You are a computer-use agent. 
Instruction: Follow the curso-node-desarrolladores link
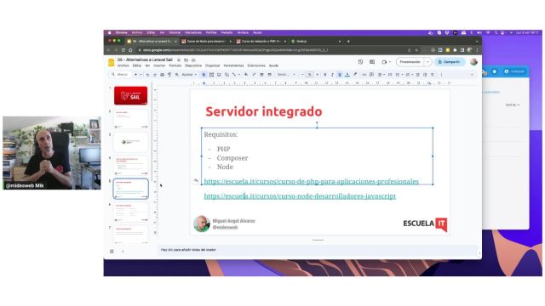(x=300, y=196)
